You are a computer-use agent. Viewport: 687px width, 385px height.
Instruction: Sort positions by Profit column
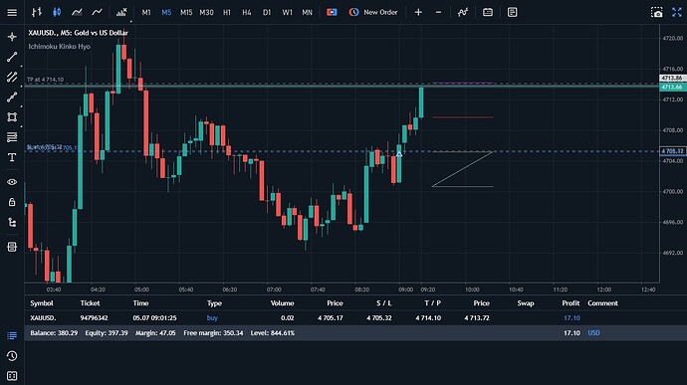click(x=571, y=303)
